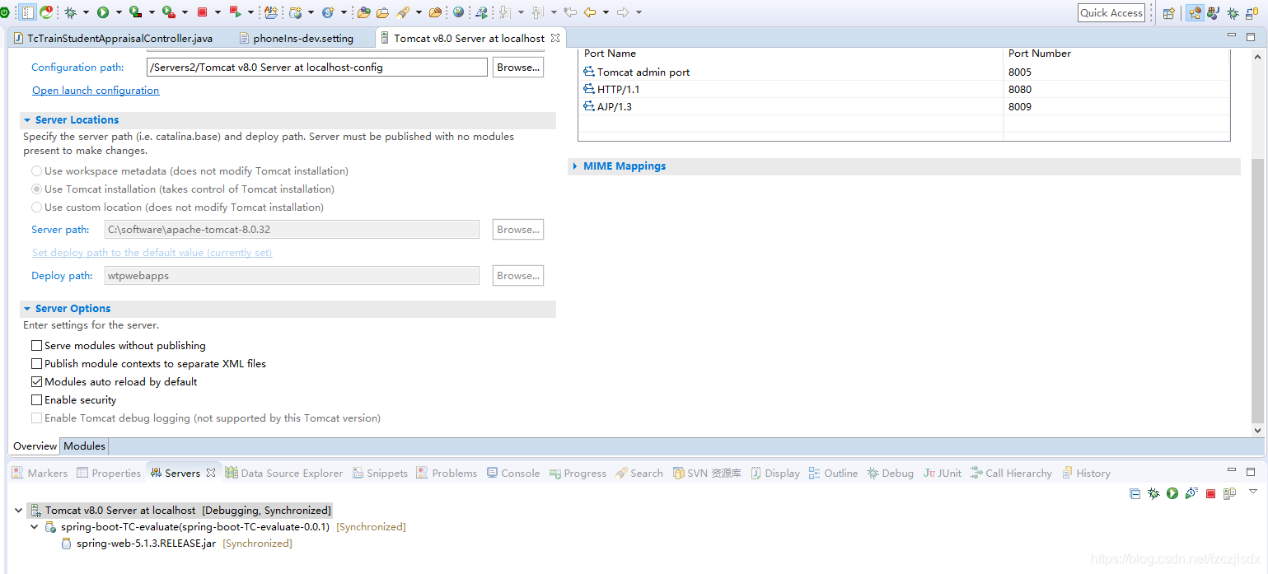
Task: Click the Run External Tools icon
Action: [x=168, y=12]
